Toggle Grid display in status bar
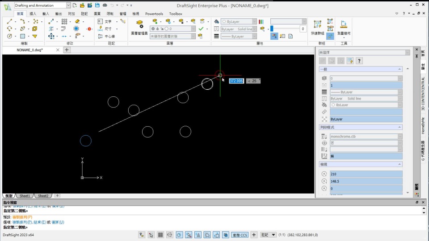Viewport: 429px width, 241px height. pos(160,235)
